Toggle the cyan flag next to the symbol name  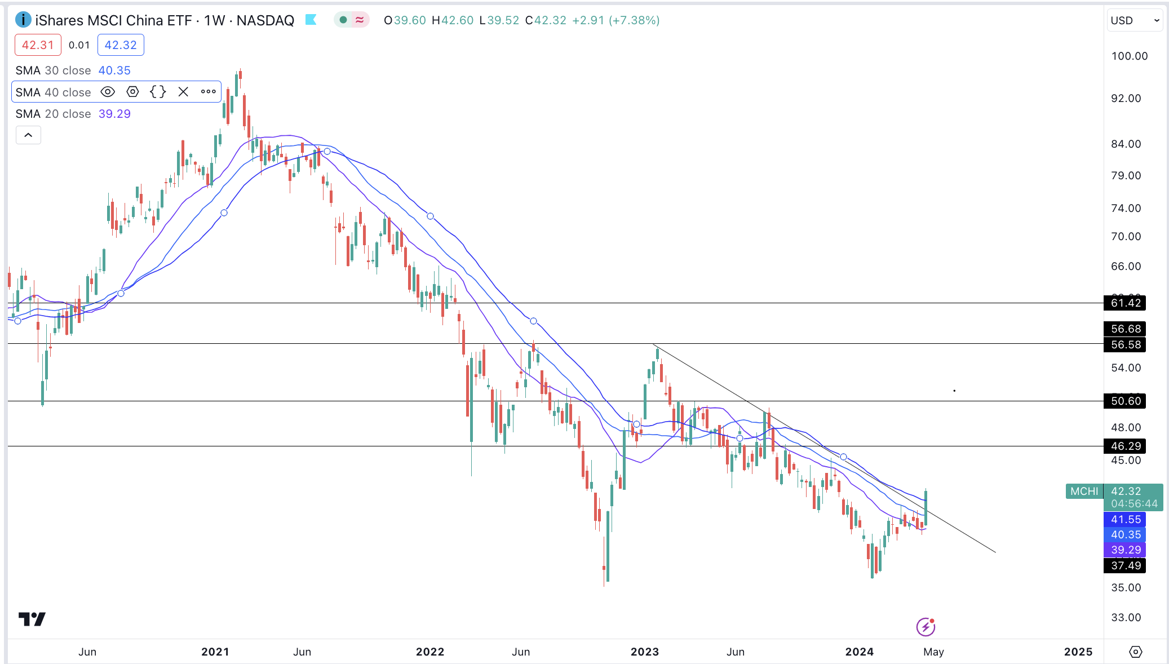tap(311, 20)
